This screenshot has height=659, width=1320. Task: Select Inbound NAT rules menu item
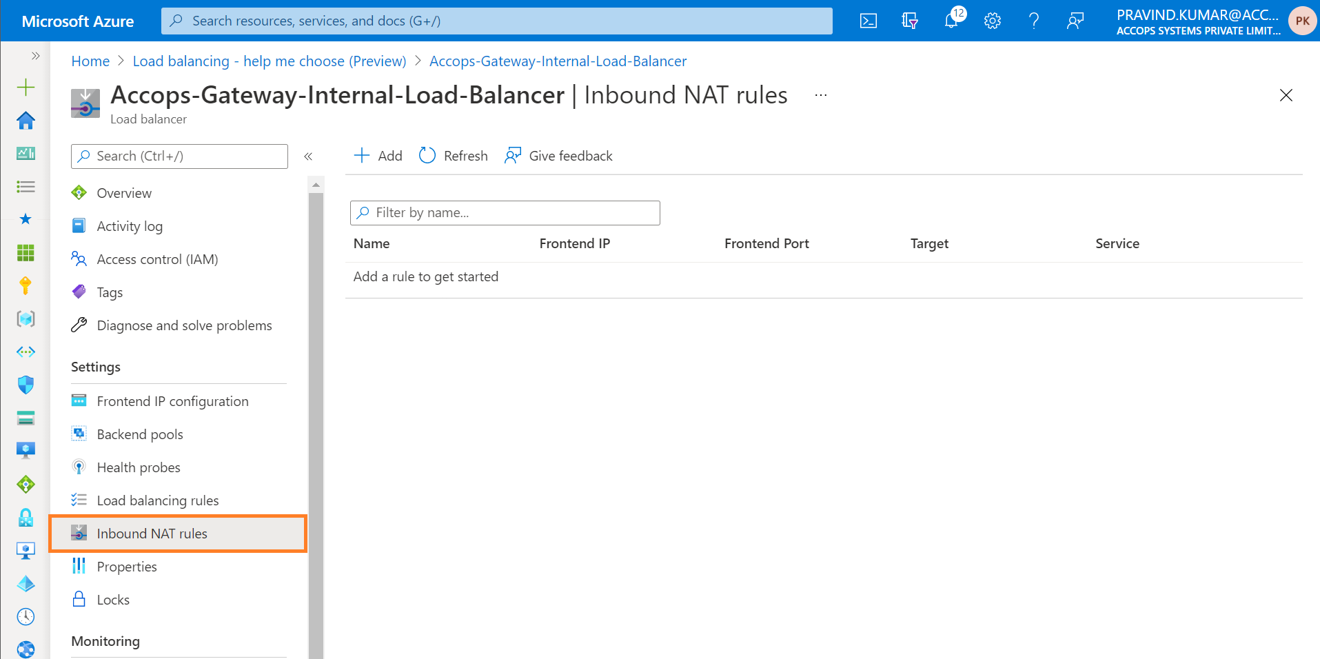click(179, 534)
